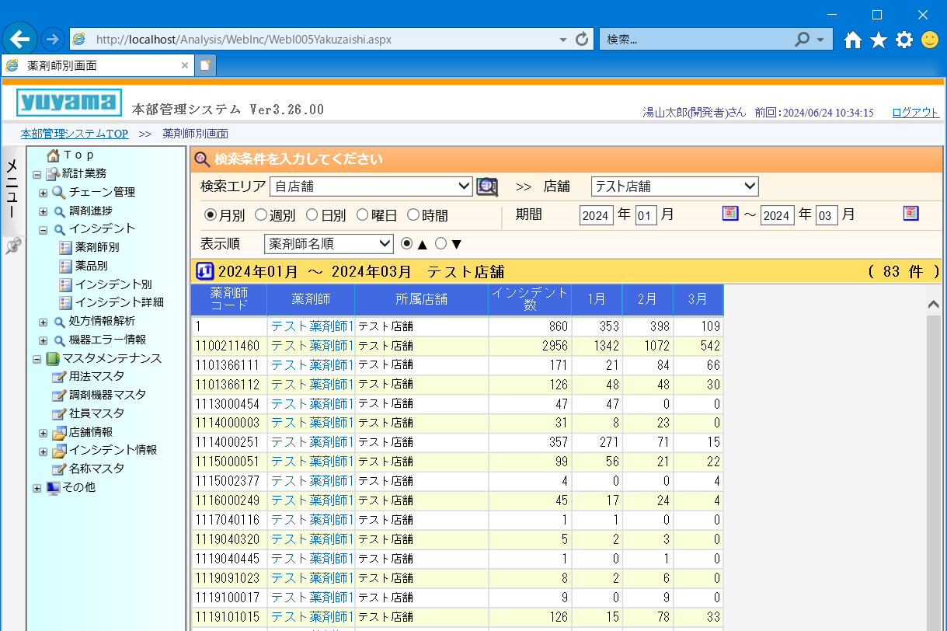This screenshot has height=631, width=947.
Task: Click the browser address bar URL
Action: click(243, 39)
